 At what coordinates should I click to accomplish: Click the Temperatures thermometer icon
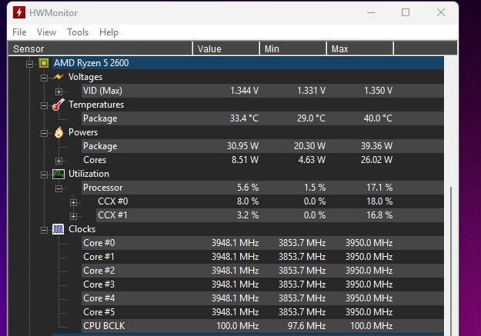coord(58,105)
